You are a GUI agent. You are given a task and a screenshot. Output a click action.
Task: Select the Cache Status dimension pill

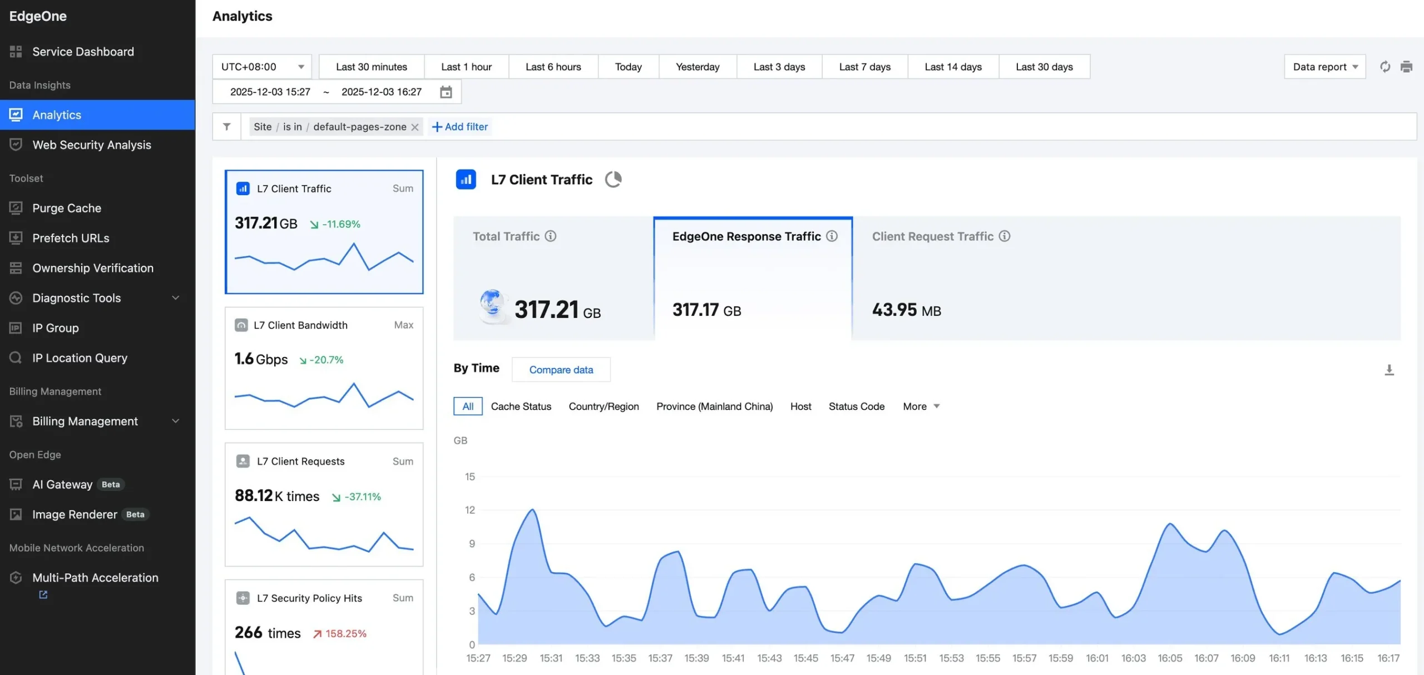pyautogui.click(x=521, y=406)
